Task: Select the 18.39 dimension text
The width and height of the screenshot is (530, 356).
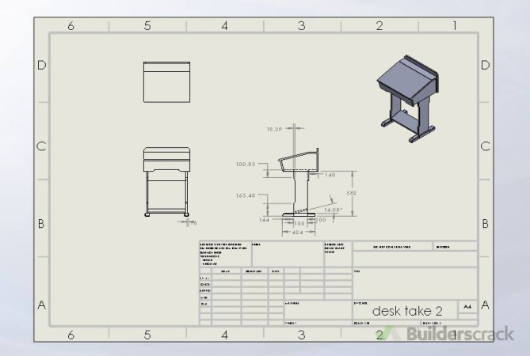Action: click(275, 127)
